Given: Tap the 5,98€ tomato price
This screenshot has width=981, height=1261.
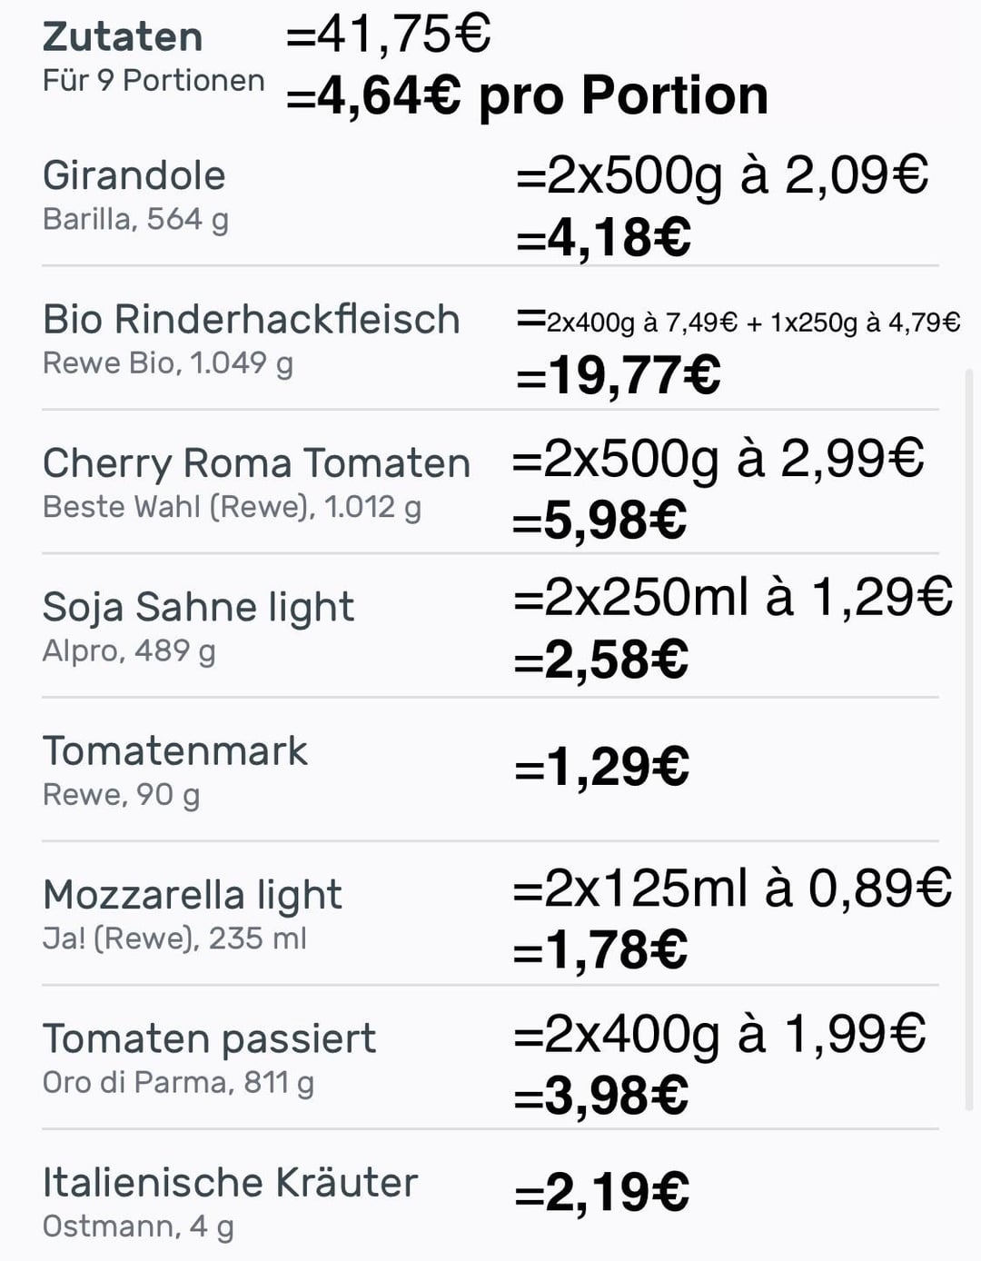Looking at the screenshot, I should click(600, 521).
